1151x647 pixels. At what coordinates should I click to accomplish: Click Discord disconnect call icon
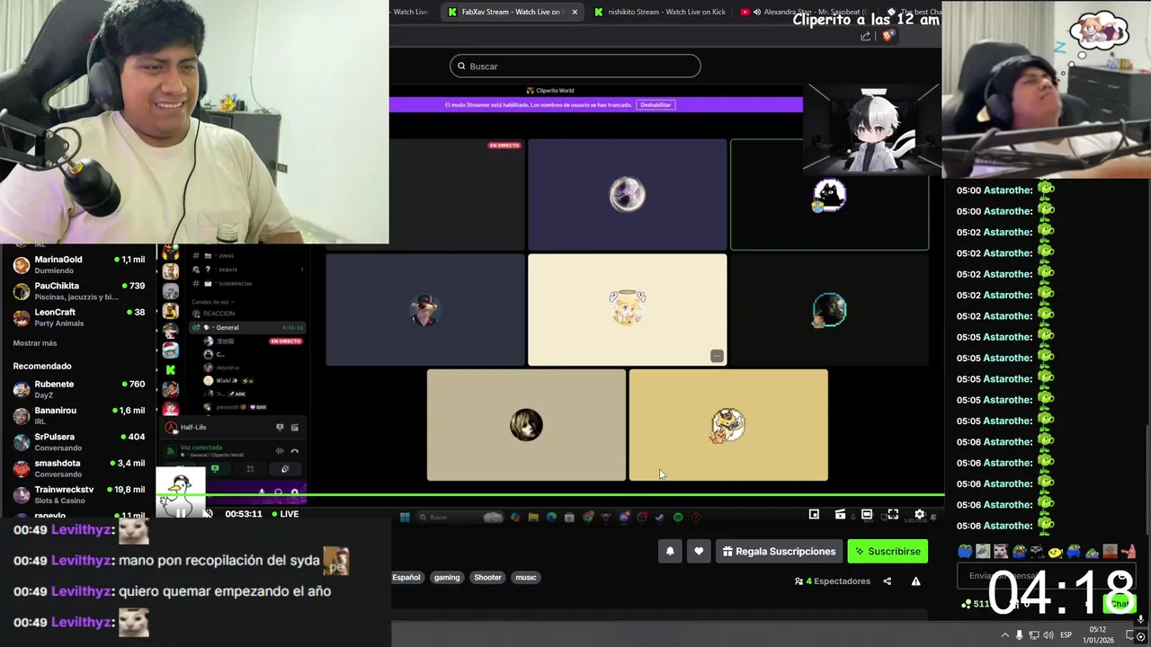(x=294, y=451)
